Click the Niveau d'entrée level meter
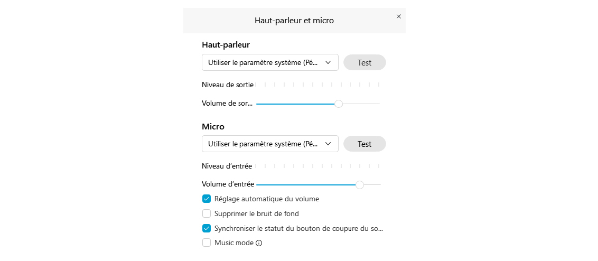 (x=317, y=166)
